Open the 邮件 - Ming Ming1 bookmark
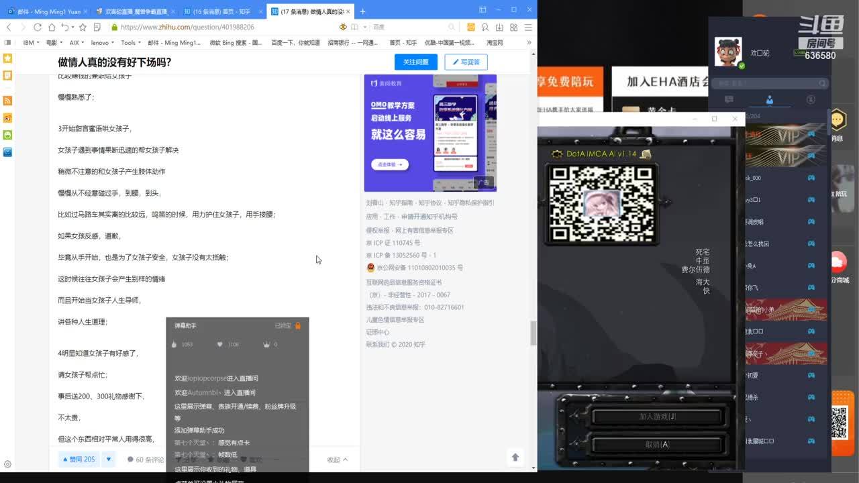This screenshot has width=859, height=483. 174,42
